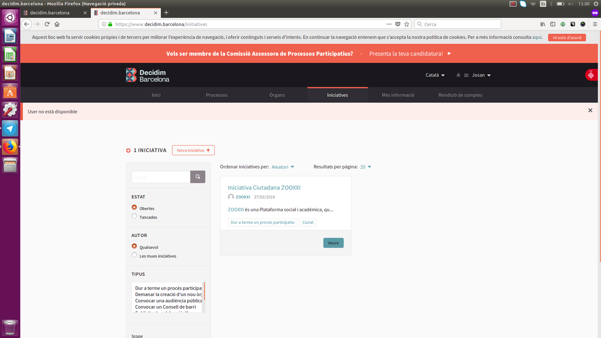Open Telegram from the Ubuntu dock
This screenshot has width=601, height=338.
click(x=10, y=129)
